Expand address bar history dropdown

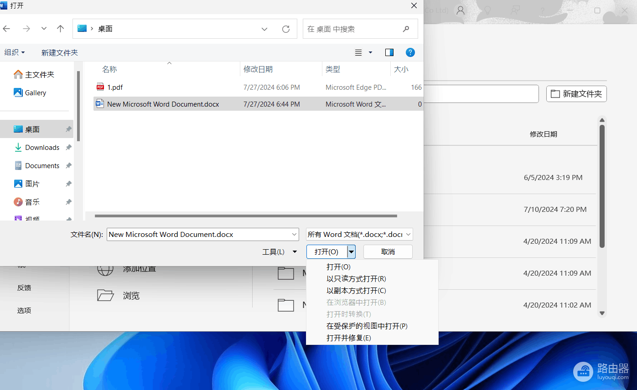(x=264, y=29)
